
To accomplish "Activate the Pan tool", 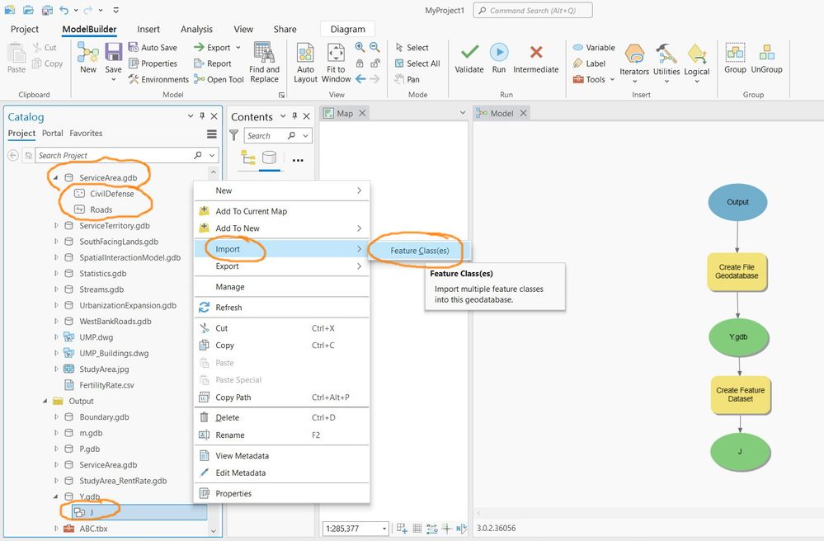I will click(407, 79).
